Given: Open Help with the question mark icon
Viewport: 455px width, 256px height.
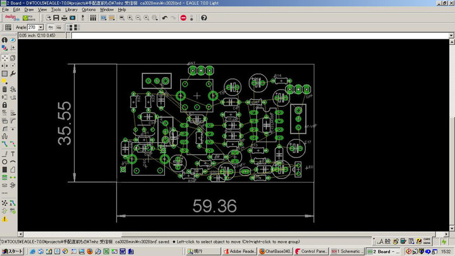Looking at the screenshot, I should [x=204, y=18].
